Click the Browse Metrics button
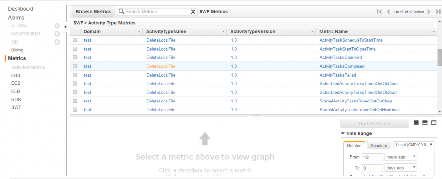Screen dimensions: 442x179 click(93, 12)
